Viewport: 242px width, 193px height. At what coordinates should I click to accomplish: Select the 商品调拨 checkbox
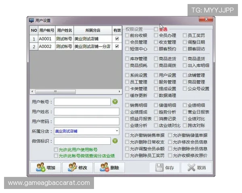point(156,65)
